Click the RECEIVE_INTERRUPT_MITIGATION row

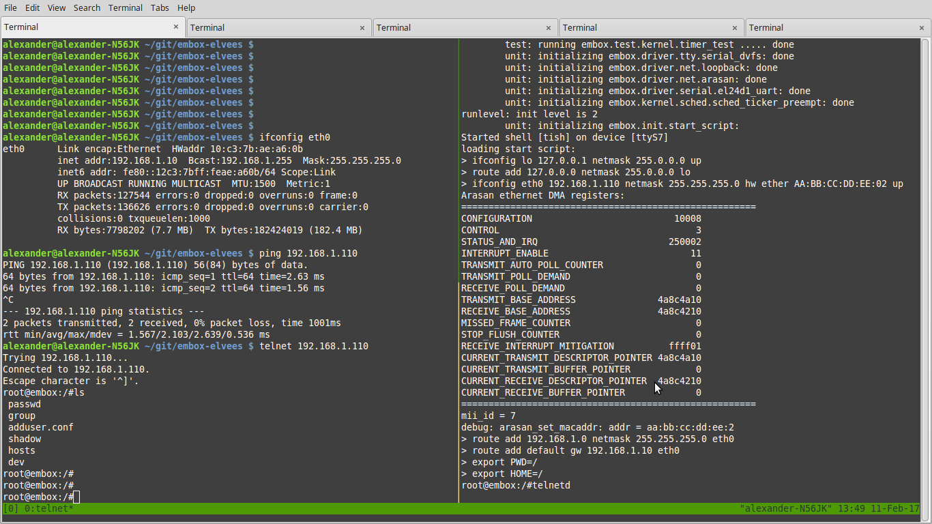click(x=581, y=346)
